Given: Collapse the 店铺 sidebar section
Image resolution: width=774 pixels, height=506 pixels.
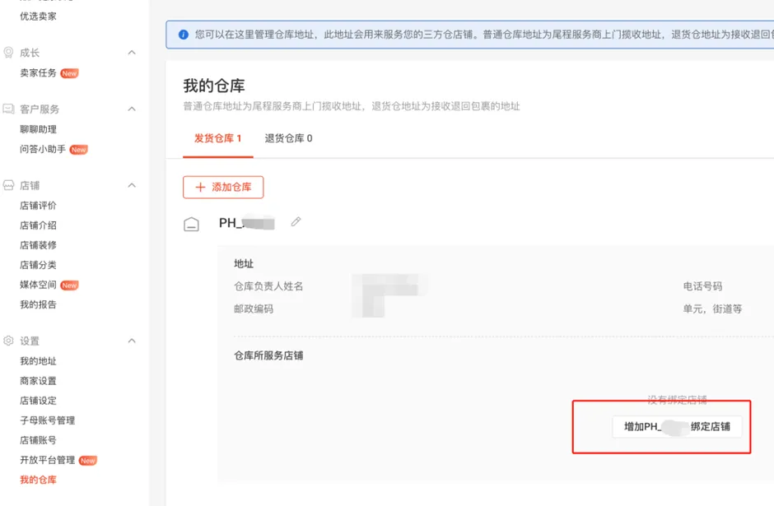Looking at the screenshot, I should [x=130, y=185].
